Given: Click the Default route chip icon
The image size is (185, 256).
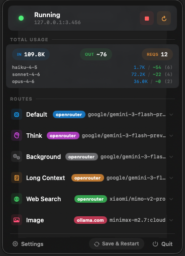Looking at the screenshot, I should pos(17,115).
